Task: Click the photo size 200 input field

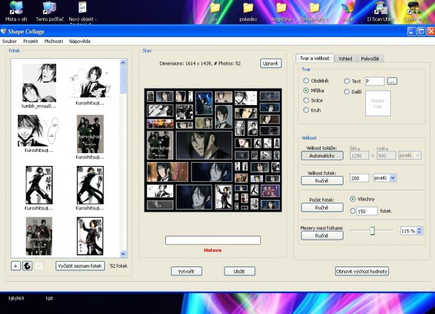Action: point(360,178)
